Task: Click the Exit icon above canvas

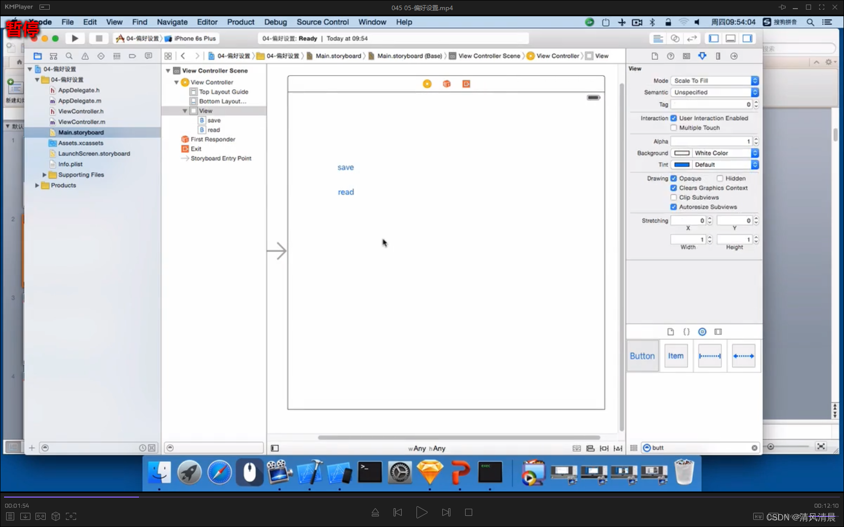Action: tap(467, 84)
